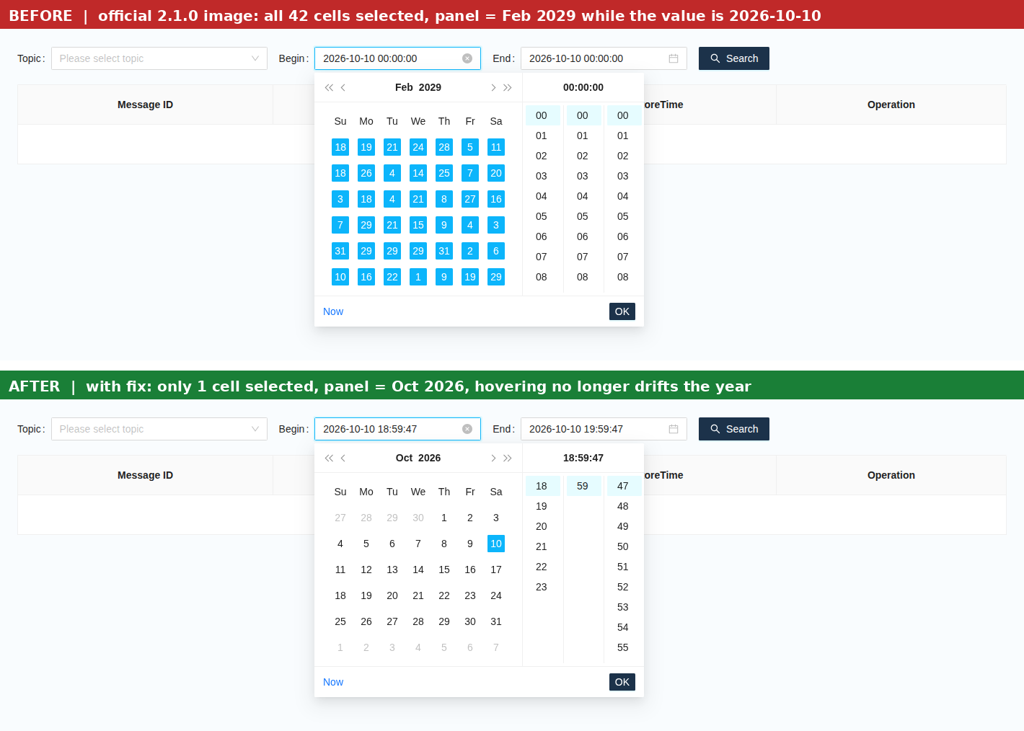1024x731 pixels.
Task: Click Search button in the BEFORE panel
Action: pyautogui.click(x=734, y=58)
